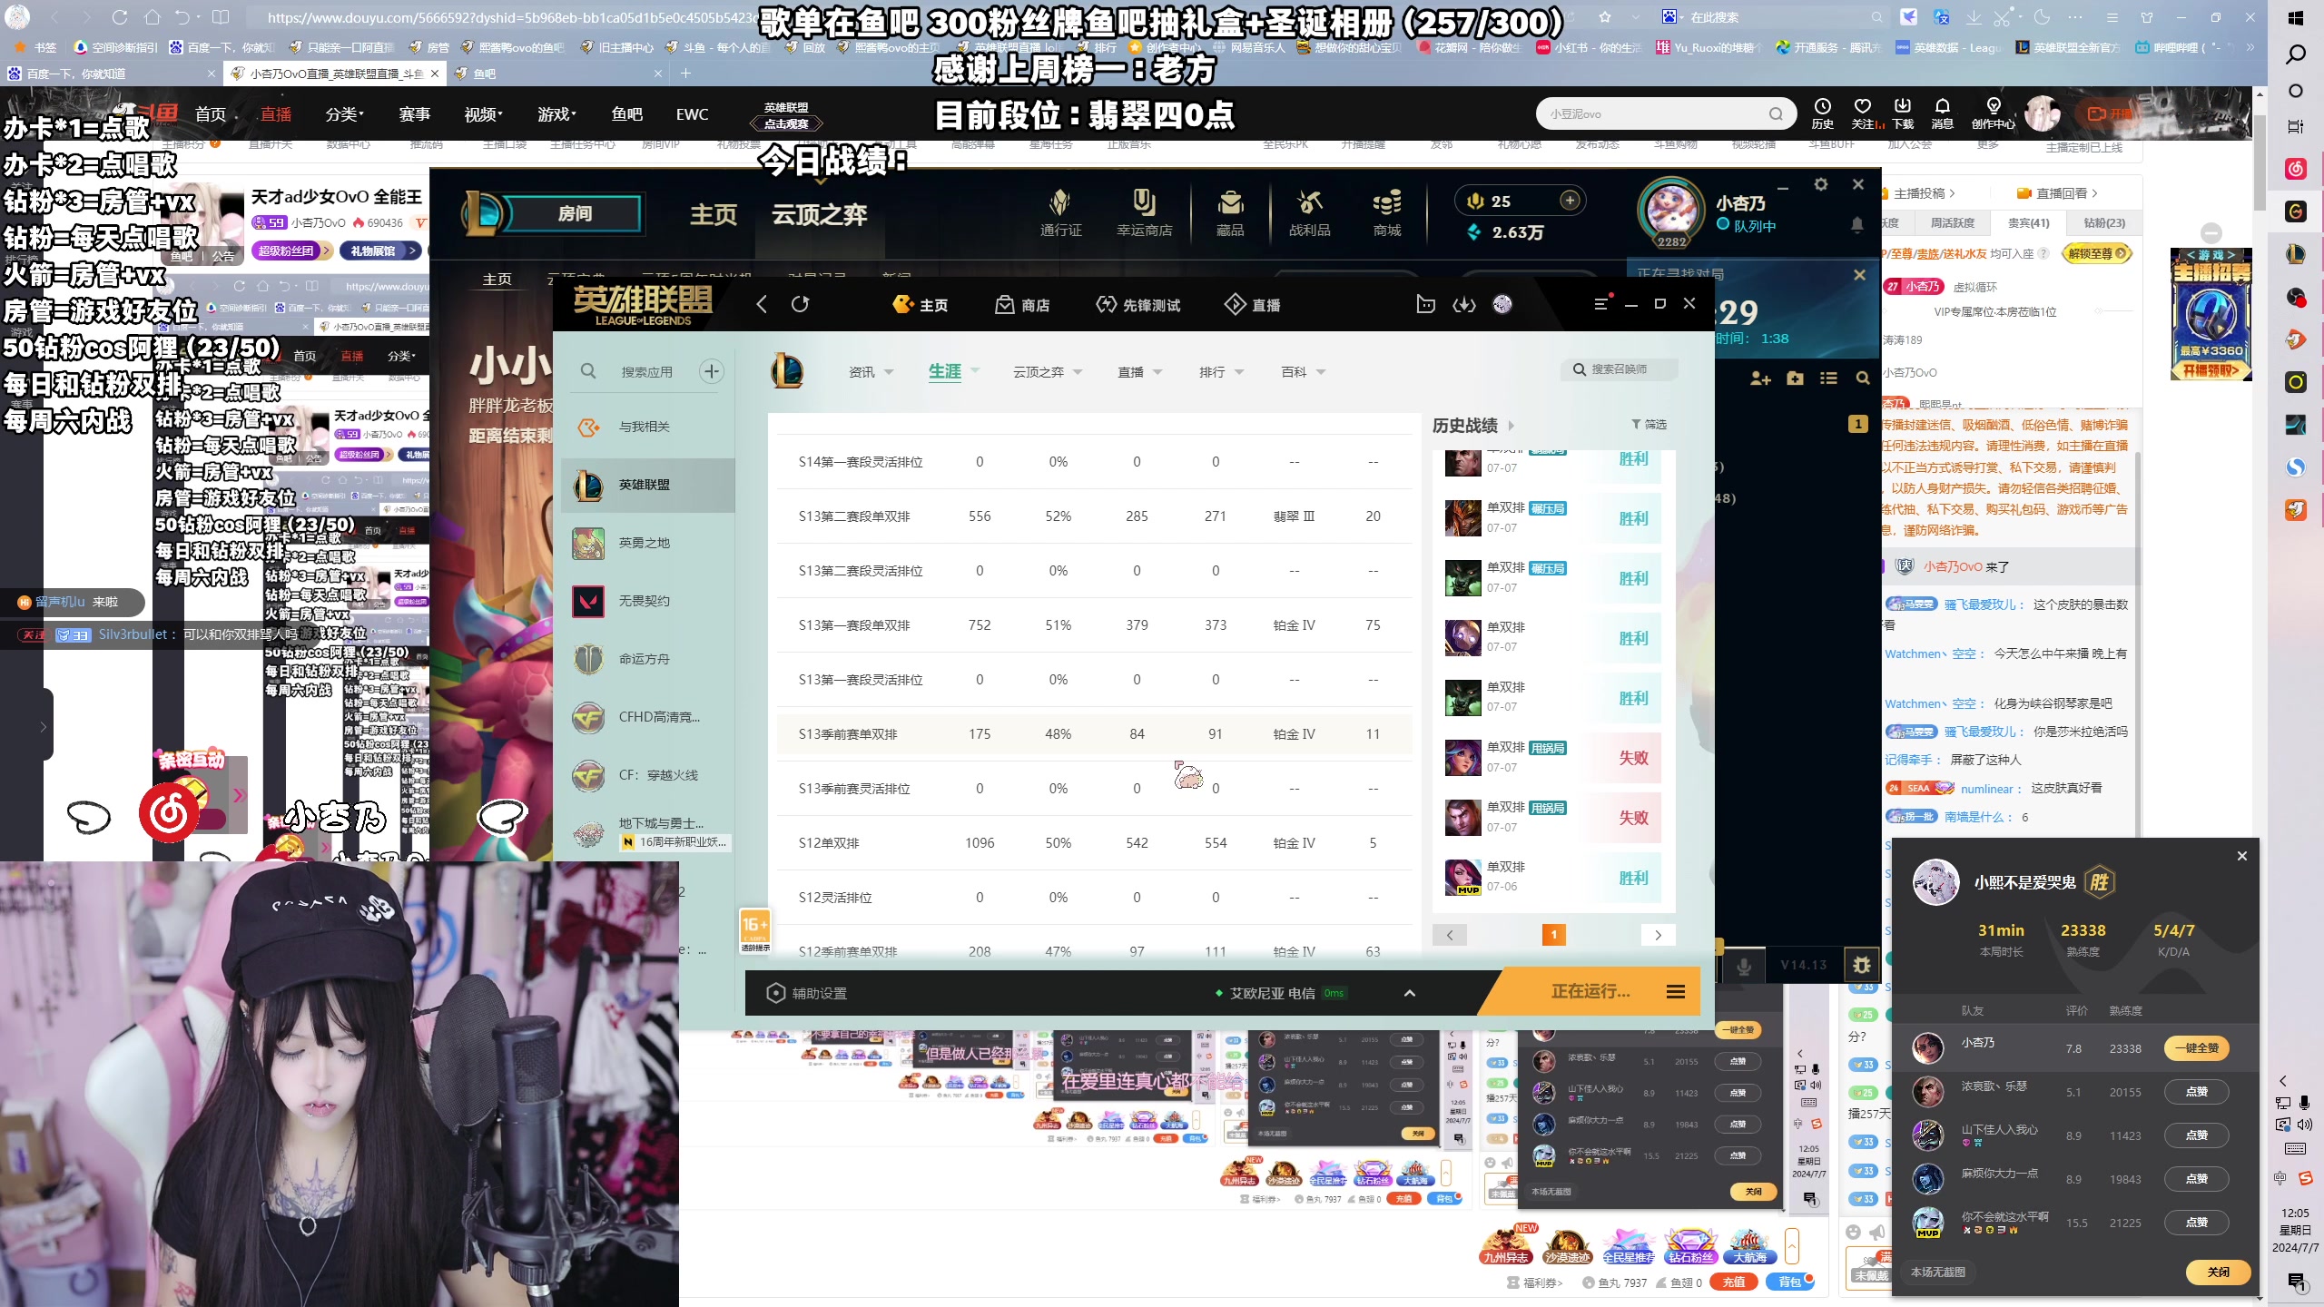This screenshot has width=2324, height=1307.
Task: Switch to 钻粉(23) tab
Action: [2103, 222]
